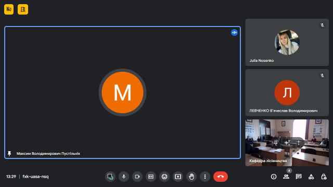
Task: Open more options three-dot menu
Action: (205, 177)
